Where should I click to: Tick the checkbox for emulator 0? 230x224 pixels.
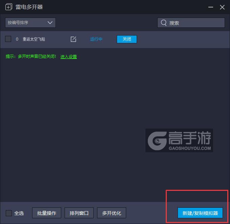tap(8, 39)
